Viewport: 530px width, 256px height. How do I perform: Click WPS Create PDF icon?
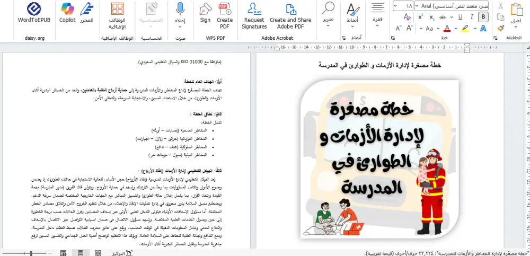(x=225, y=16)
